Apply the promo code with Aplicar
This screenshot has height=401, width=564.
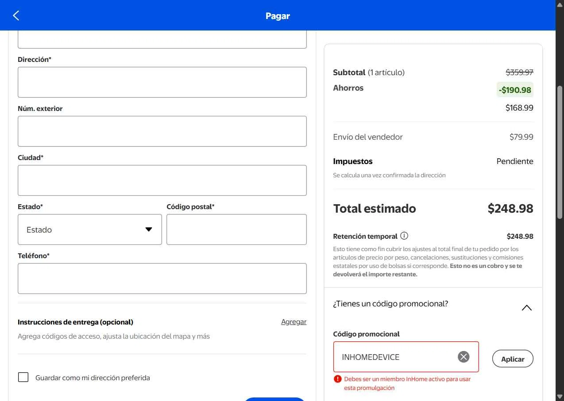tap(513, 359)
